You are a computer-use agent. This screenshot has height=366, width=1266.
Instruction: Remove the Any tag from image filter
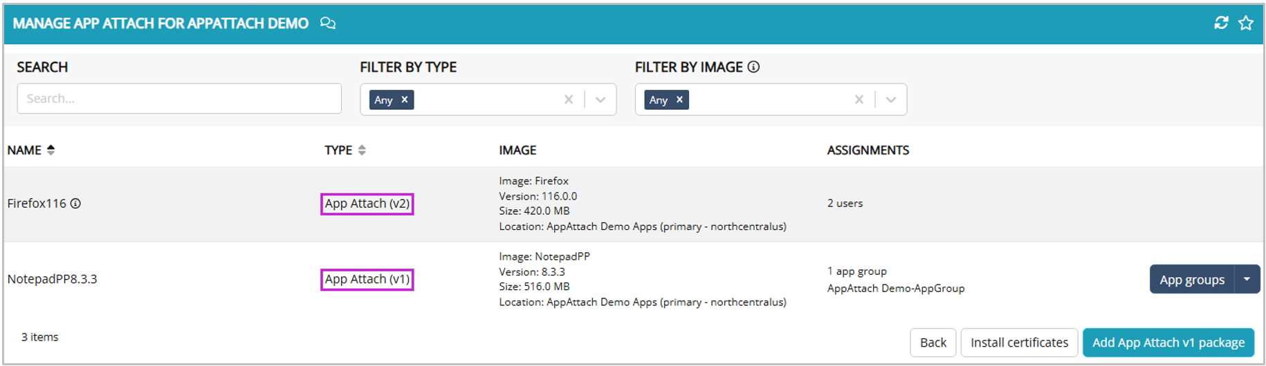tap(679, 99)
